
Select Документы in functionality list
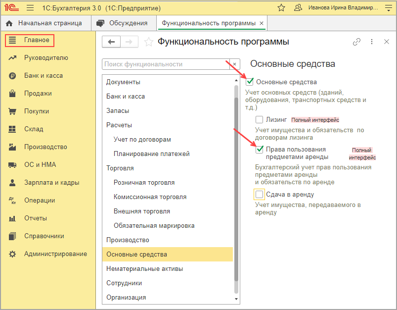pyautogui.click(x=168, y=82)
